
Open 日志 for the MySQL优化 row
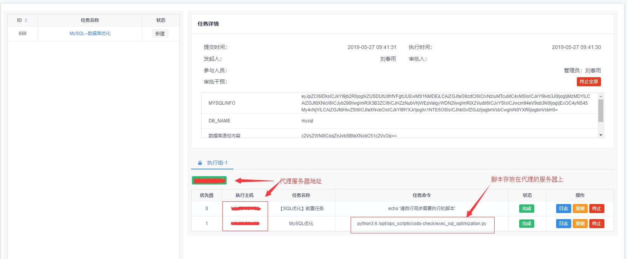coord(563,224)
